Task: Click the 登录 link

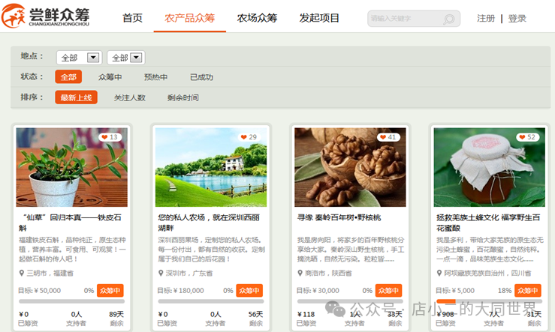Action: click(517, 19)
